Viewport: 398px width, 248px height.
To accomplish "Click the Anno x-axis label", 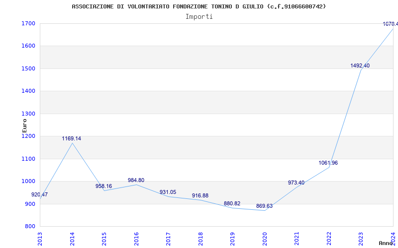I will (x=386, y=243).
